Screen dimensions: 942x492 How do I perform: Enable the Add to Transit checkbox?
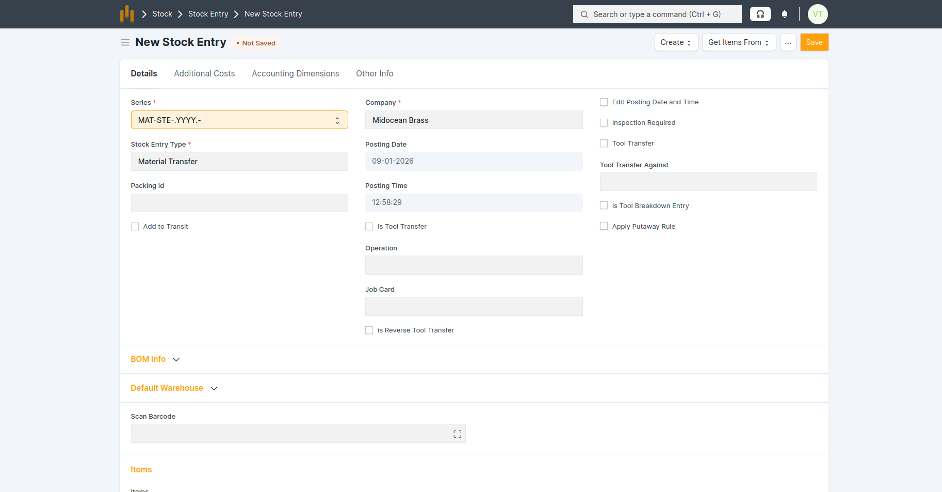point(135,227)
